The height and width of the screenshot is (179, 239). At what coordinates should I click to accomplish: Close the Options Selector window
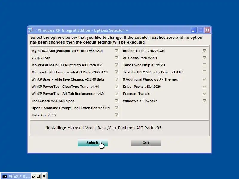(x=207, y=30)
